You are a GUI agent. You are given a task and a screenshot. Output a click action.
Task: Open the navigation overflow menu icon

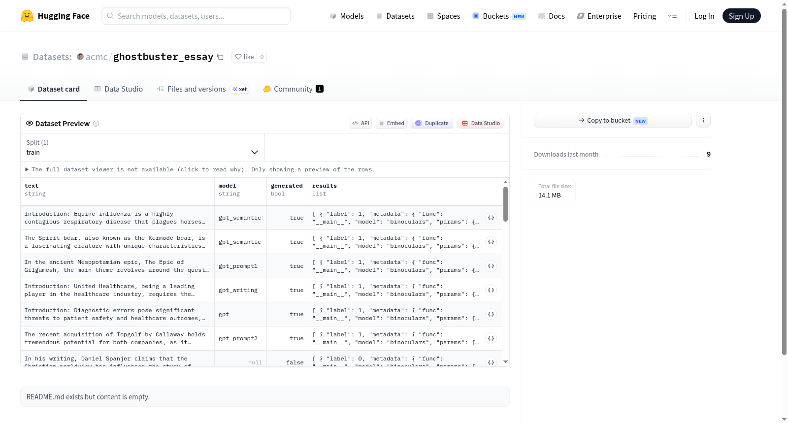pos(672,16)
